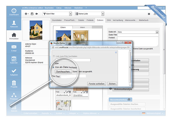Click 'Fenster schließen' in the popup
Screen dimensions: 172x122
[x=97, y=84]
